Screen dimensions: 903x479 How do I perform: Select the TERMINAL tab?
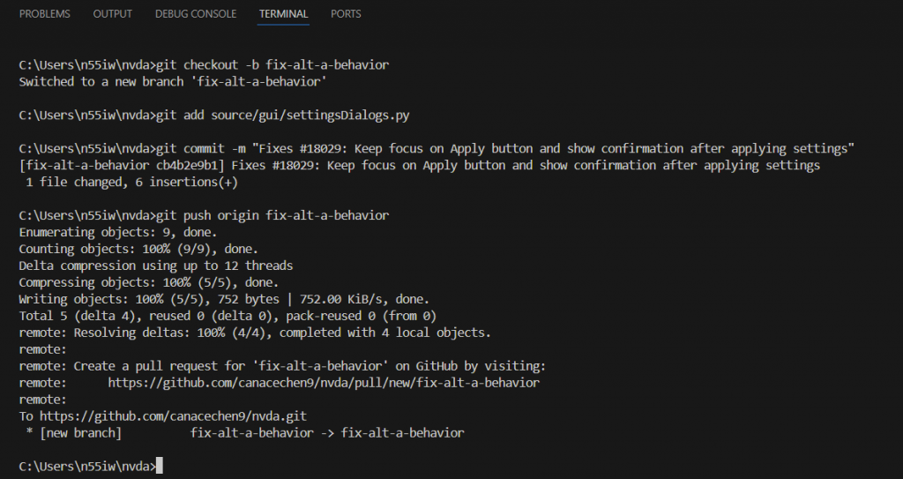click(283, 14)
